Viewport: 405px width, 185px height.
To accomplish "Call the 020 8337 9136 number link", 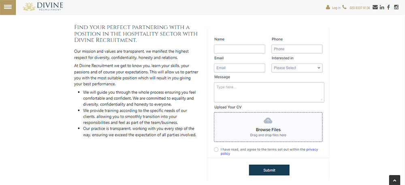I will (x=360, y=8).
